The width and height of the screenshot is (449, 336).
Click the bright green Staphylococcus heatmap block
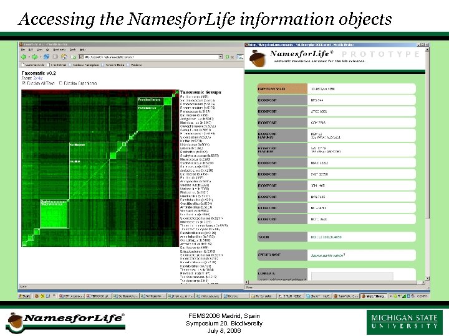tap(54, 213)
